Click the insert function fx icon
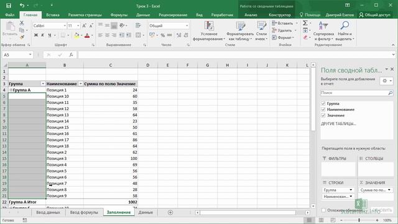 pos(71,55)
